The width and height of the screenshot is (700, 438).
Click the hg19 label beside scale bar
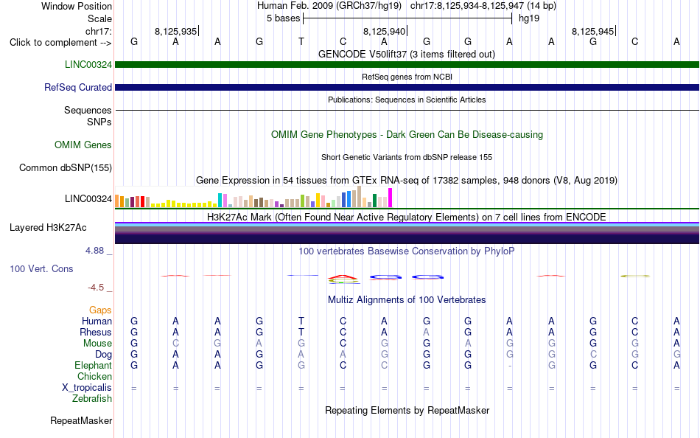point(529,18)
